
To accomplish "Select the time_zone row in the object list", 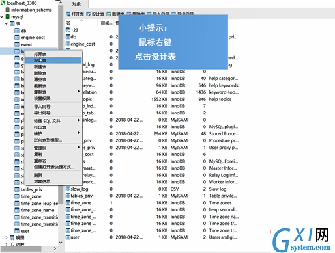I will click(78, 203).
